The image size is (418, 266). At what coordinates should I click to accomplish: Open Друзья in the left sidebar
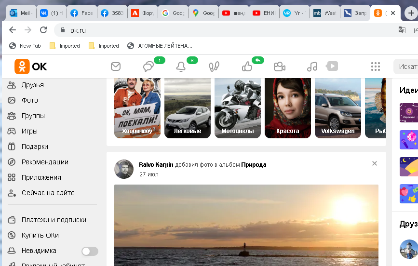pos(32,85)
